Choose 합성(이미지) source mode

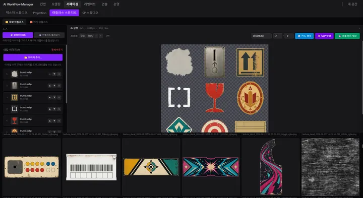(x=18, y=35)
